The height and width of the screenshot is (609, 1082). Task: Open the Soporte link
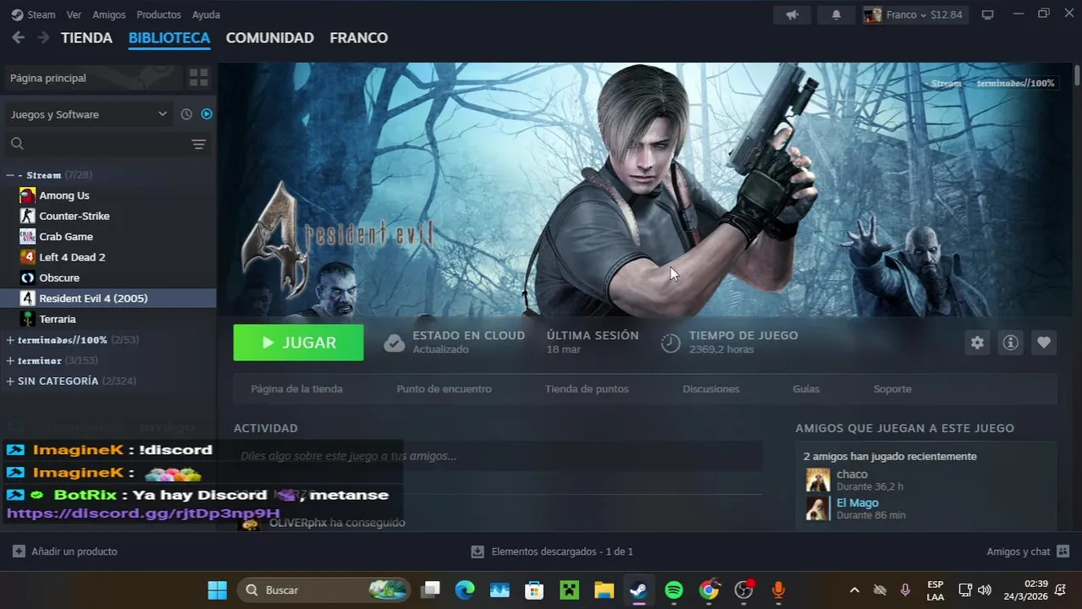click(x=892, y=389)
